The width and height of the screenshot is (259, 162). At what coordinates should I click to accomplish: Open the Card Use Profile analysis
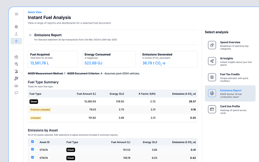pos(230,109)
